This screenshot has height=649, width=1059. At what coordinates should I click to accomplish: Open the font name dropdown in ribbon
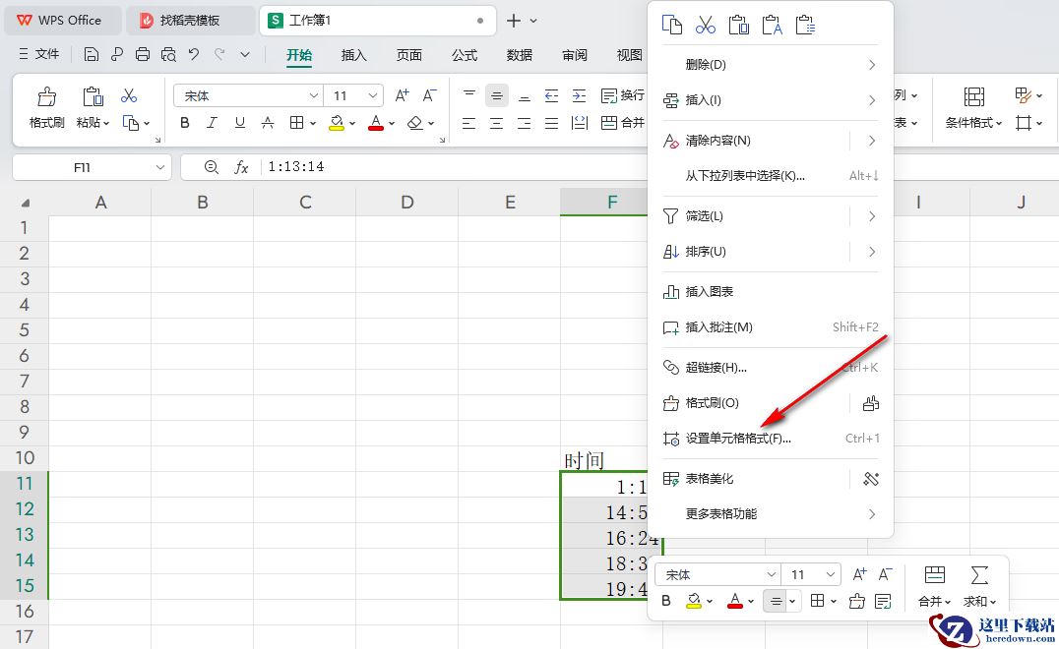pyautogui.click(x=313, y=95)
